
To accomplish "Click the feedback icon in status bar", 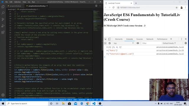I will pos(97,100).
